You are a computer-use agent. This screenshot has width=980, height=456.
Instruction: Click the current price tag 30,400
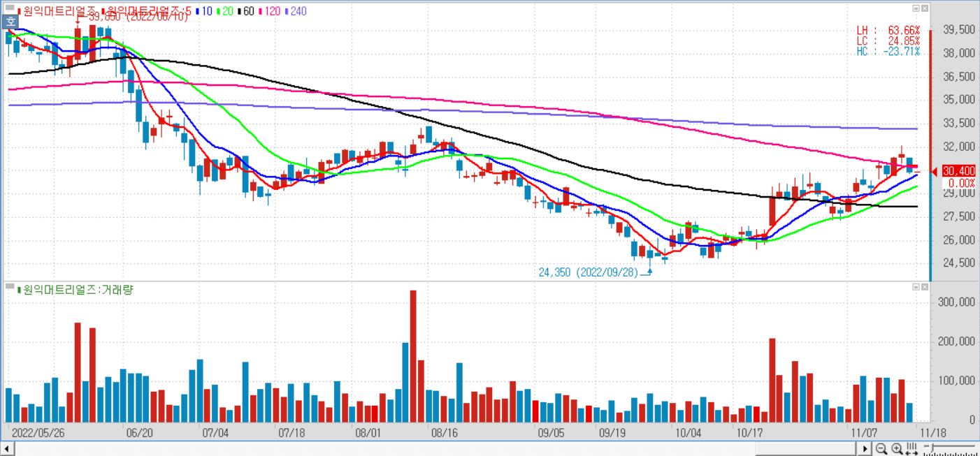[x=958, y=171]
